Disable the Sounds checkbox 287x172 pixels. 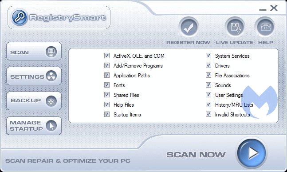[x=208, y=85]
